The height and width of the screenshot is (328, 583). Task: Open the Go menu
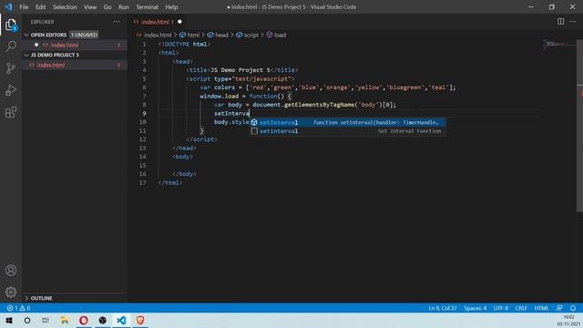click(x=107, y=7)
